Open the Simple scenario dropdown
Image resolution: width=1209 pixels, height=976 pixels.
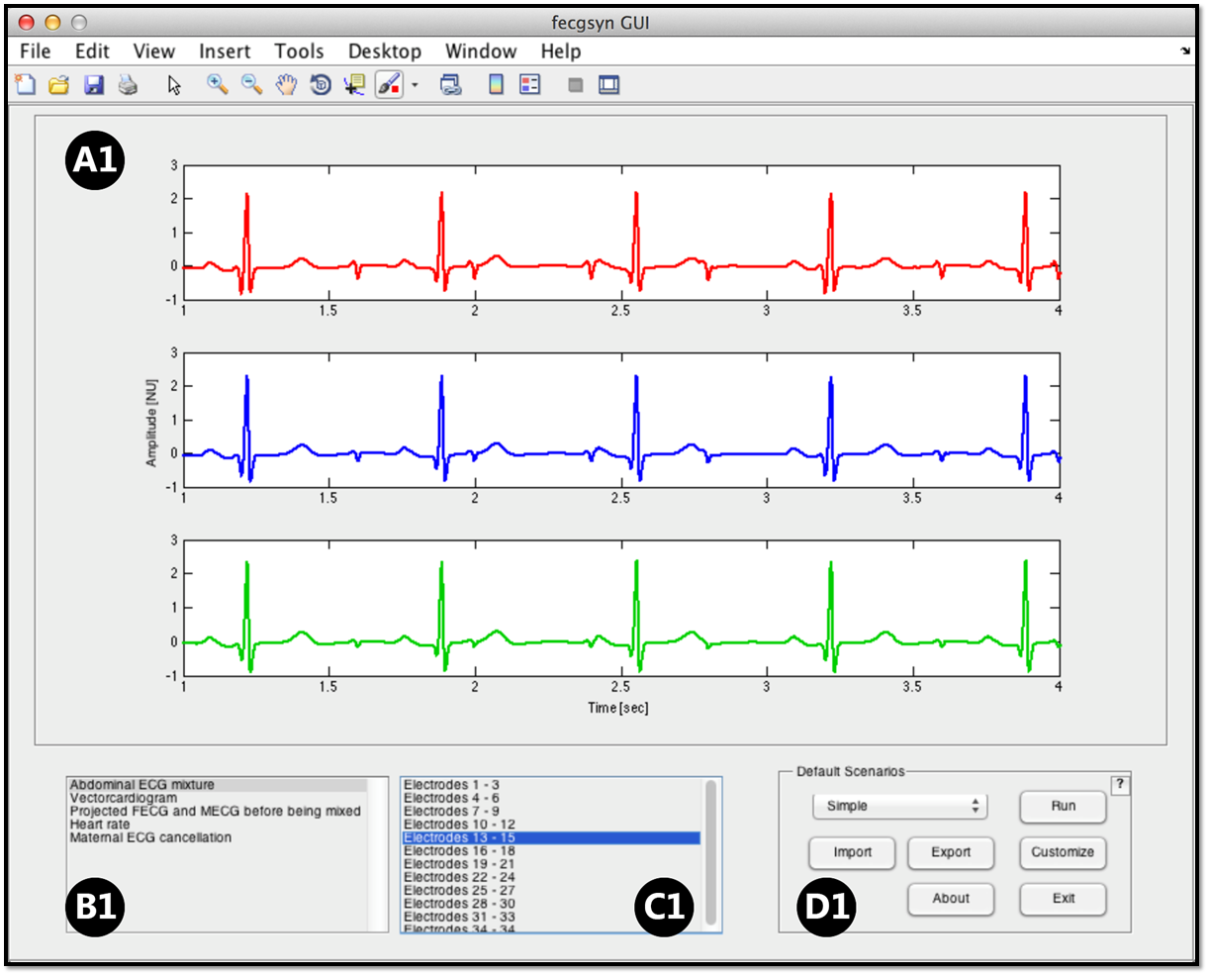point(899,806)
